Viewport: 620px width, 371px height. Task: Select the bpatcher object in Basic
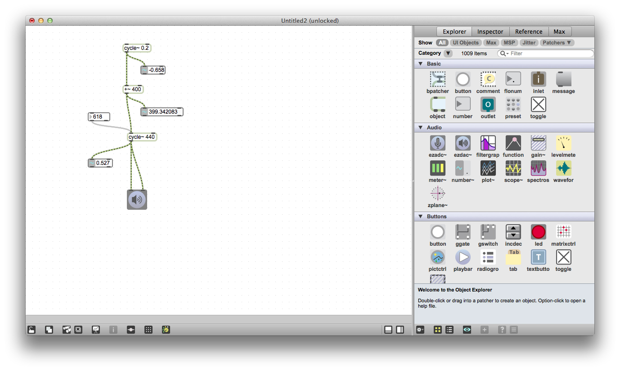[x=437, y=79]
